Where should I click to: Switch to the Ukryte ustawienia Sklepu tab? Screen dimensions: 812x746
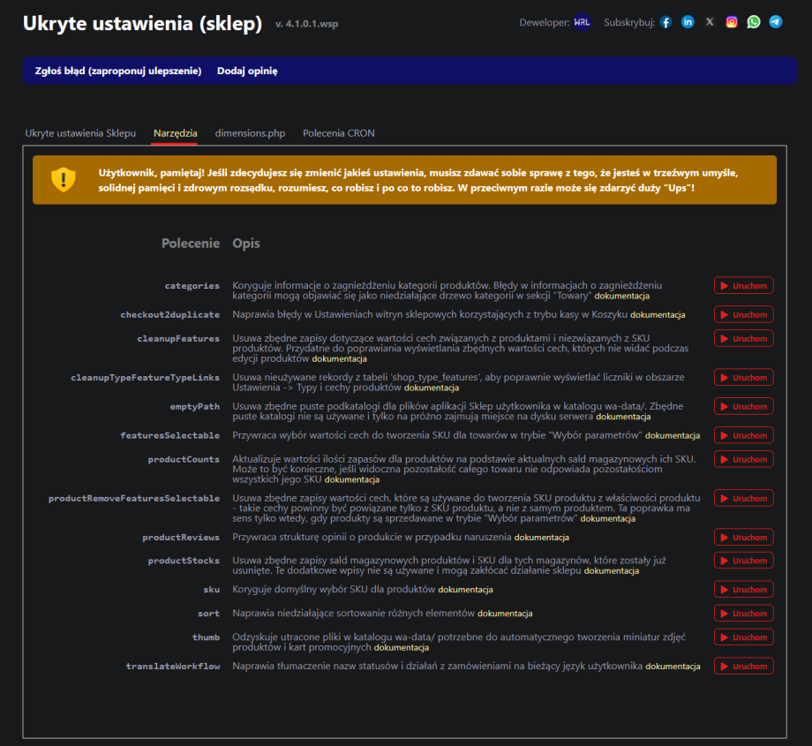tap(80, 133)
